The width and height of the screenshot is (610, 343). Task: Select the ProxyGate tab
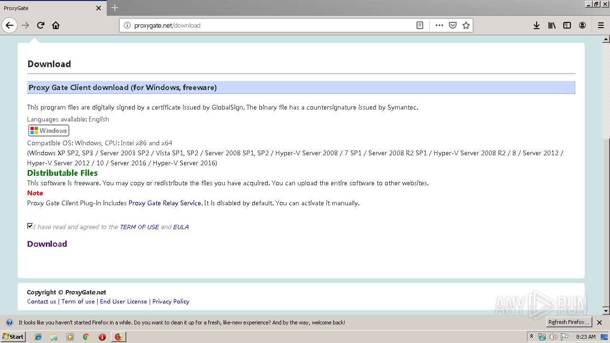pyautogui.click(x=52, y=8)
